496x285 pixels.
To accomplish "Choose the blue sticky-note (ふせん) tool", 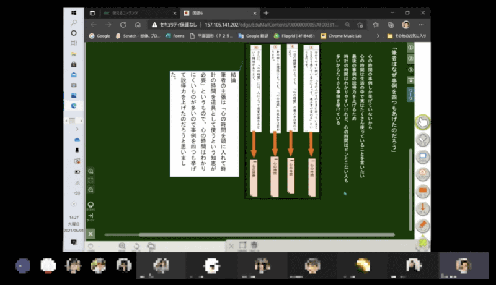I will point(423,156).
